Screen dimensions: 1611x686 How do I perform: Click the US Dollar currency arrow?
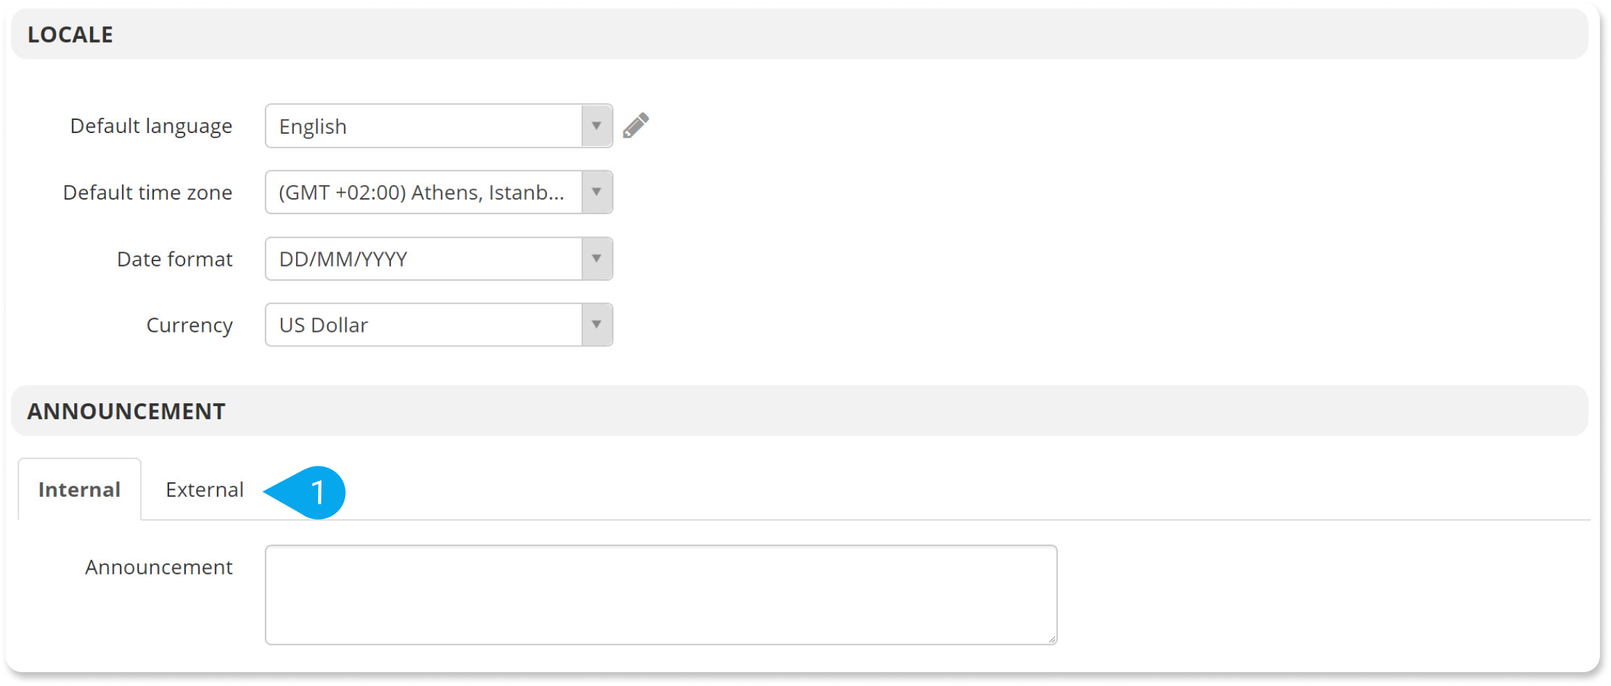597,324
